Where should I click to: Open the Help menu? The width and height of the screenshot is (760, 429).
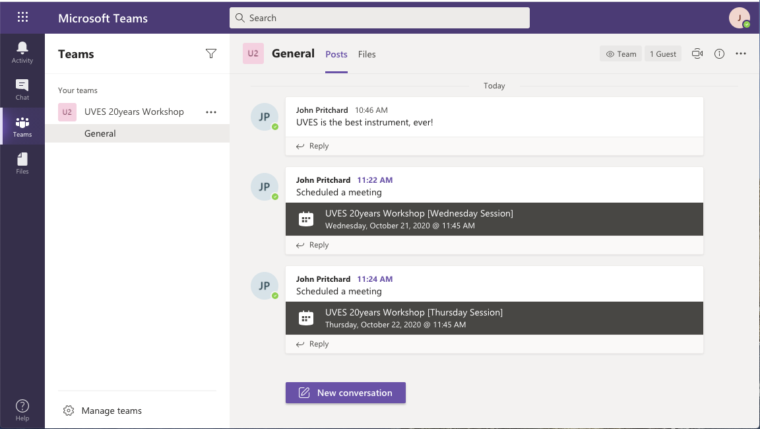(x=22, y=410)
